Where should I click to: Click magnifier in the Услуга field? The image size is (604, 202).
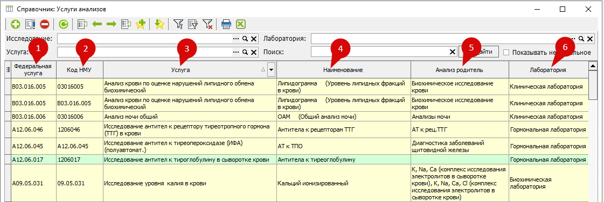(245, 52)
